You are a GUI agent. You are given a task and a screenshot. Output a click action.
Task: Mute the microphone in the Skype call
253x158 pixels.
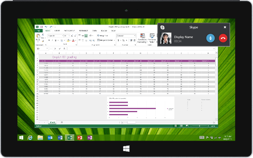pyautogui.click(x=210, y=38)
